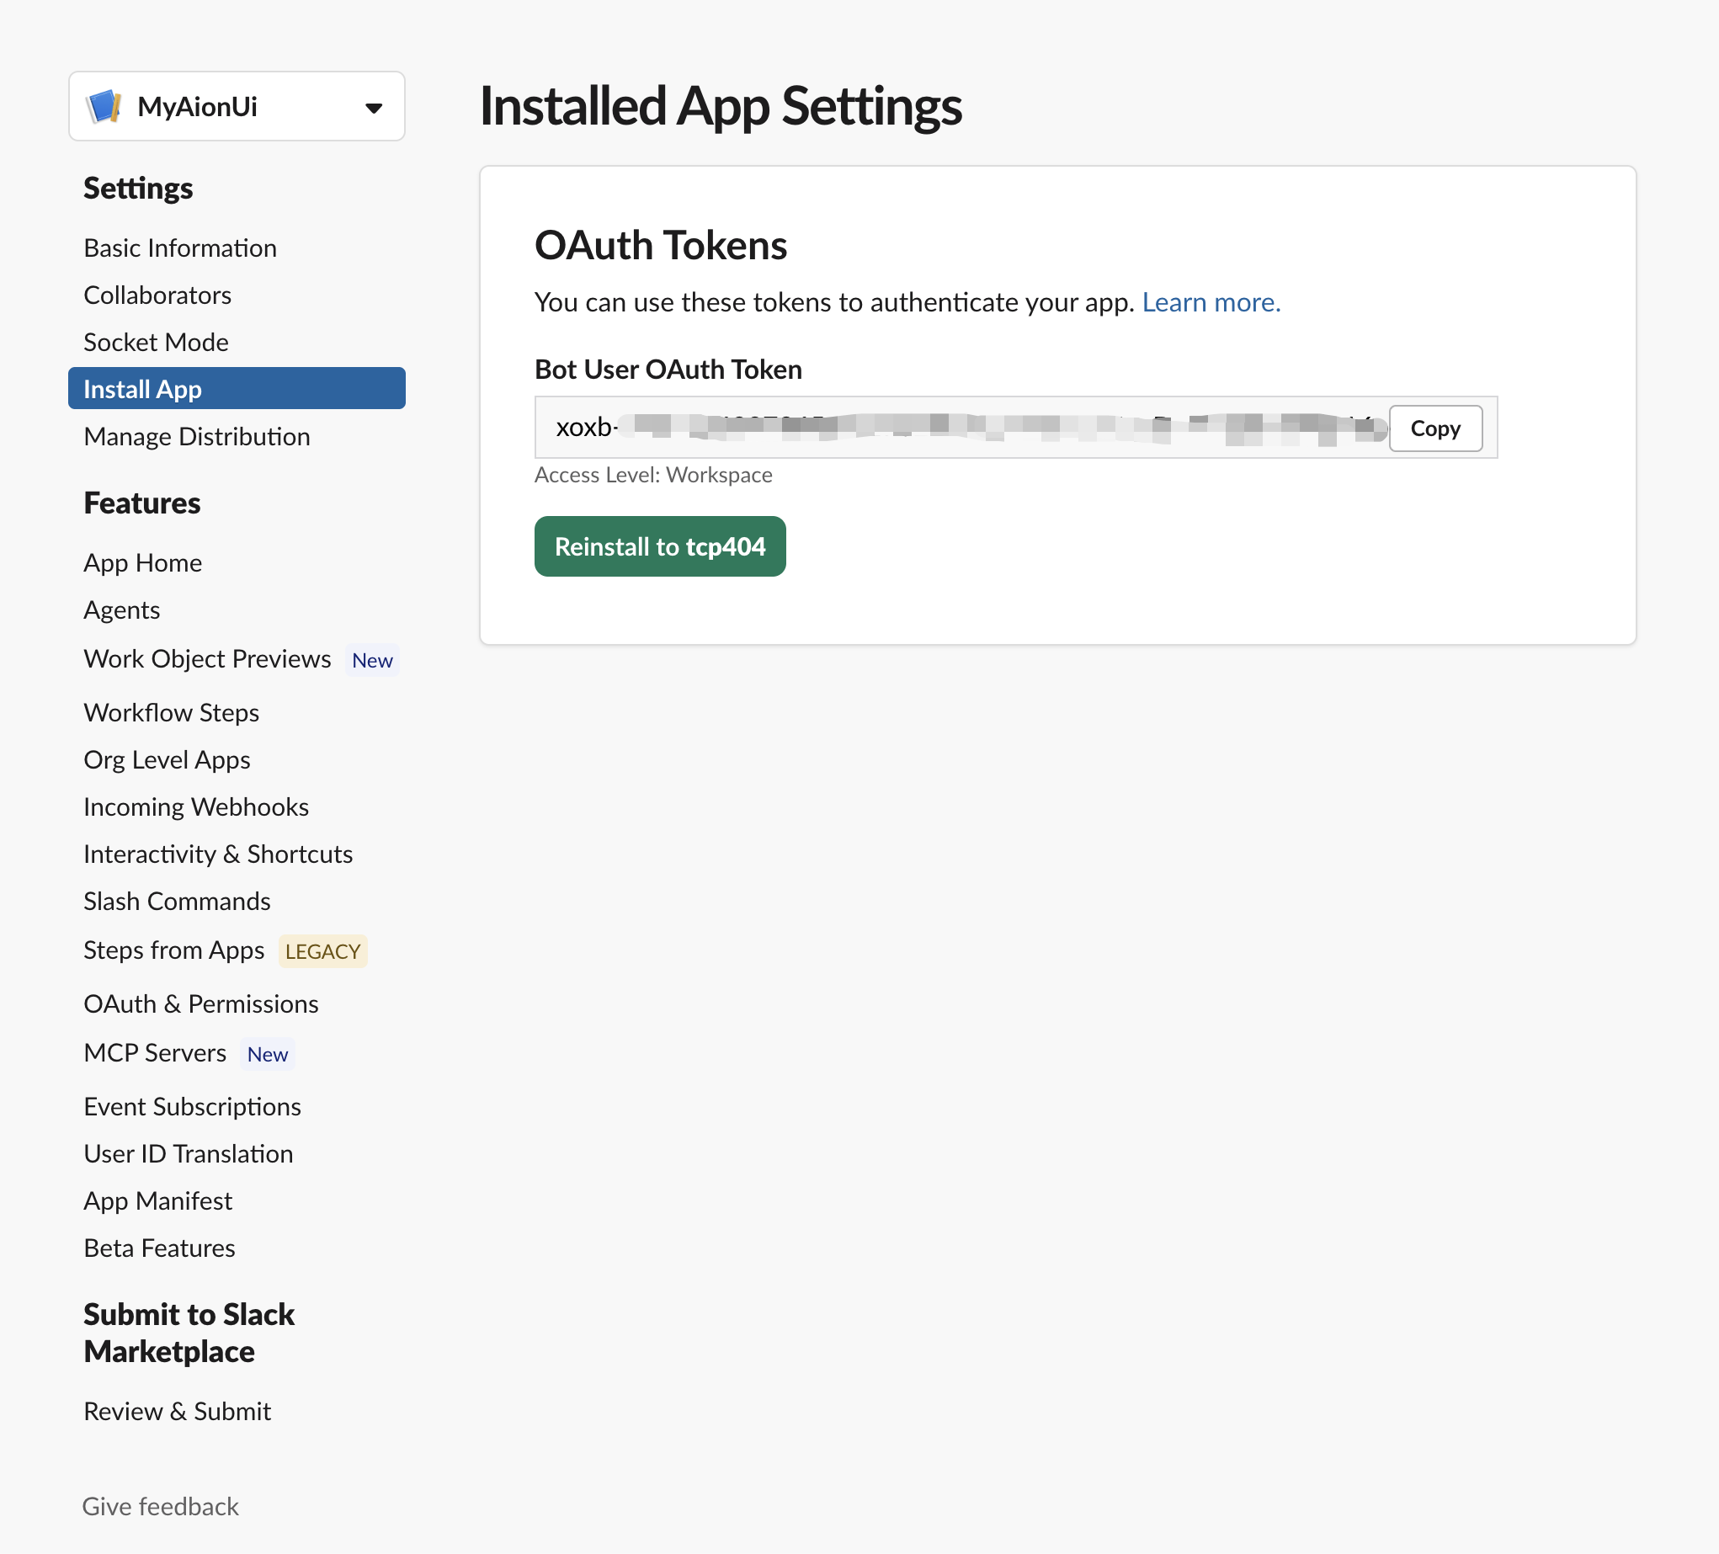Open the MyAionUi app selector dropdown
The image size is (1719, 1554).
point(237,107)
